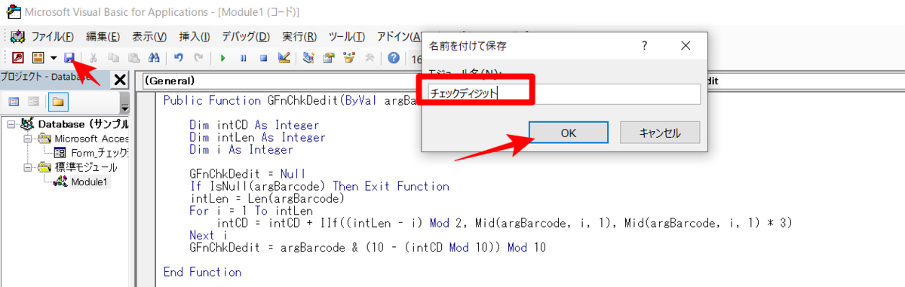The height and width of the screenshot is (287, 905).
Task: Click the Reset stop icon
Action: (x=263, y=57)
